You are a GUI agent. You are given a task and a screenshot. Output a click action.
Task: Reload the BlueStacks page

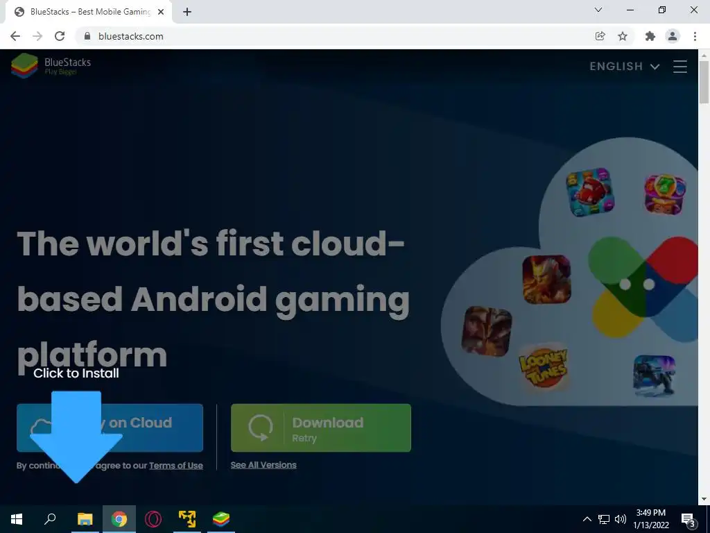pyautogui.click(x=60, y=36)
